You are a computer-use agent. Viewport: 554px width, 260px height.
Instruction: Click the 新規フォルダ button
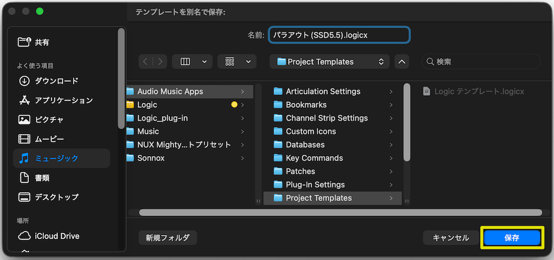(x=167, y=237)
